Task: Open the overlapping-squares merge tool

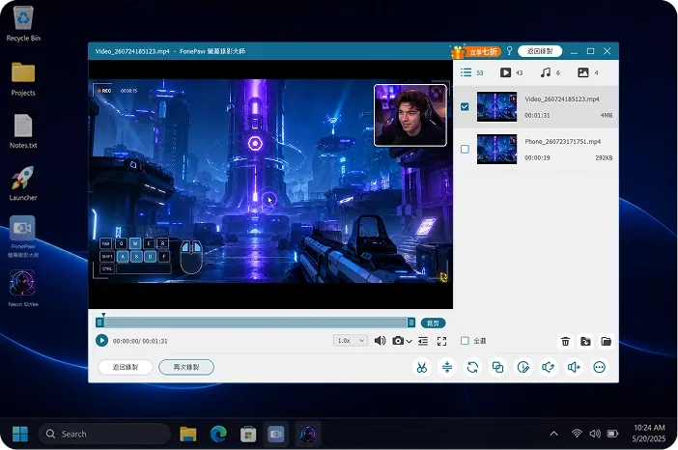Action: coord(497,367)
